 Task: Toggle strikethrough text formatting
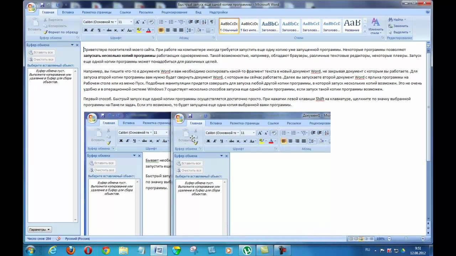[109, 30]
